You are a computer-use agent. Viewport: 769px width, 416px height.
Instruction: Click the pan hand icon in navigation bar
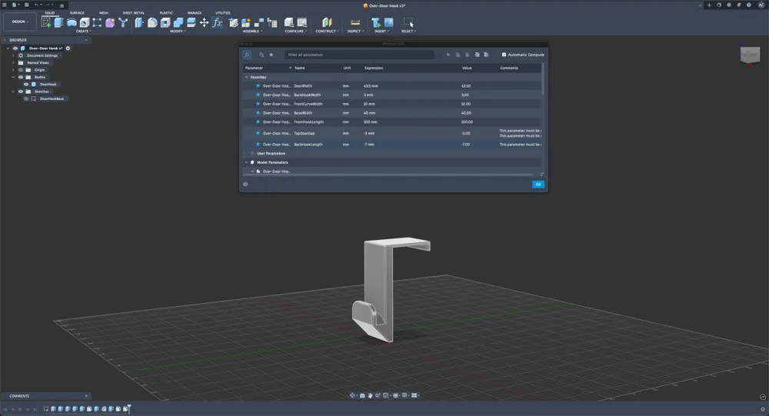click(371, 395)
